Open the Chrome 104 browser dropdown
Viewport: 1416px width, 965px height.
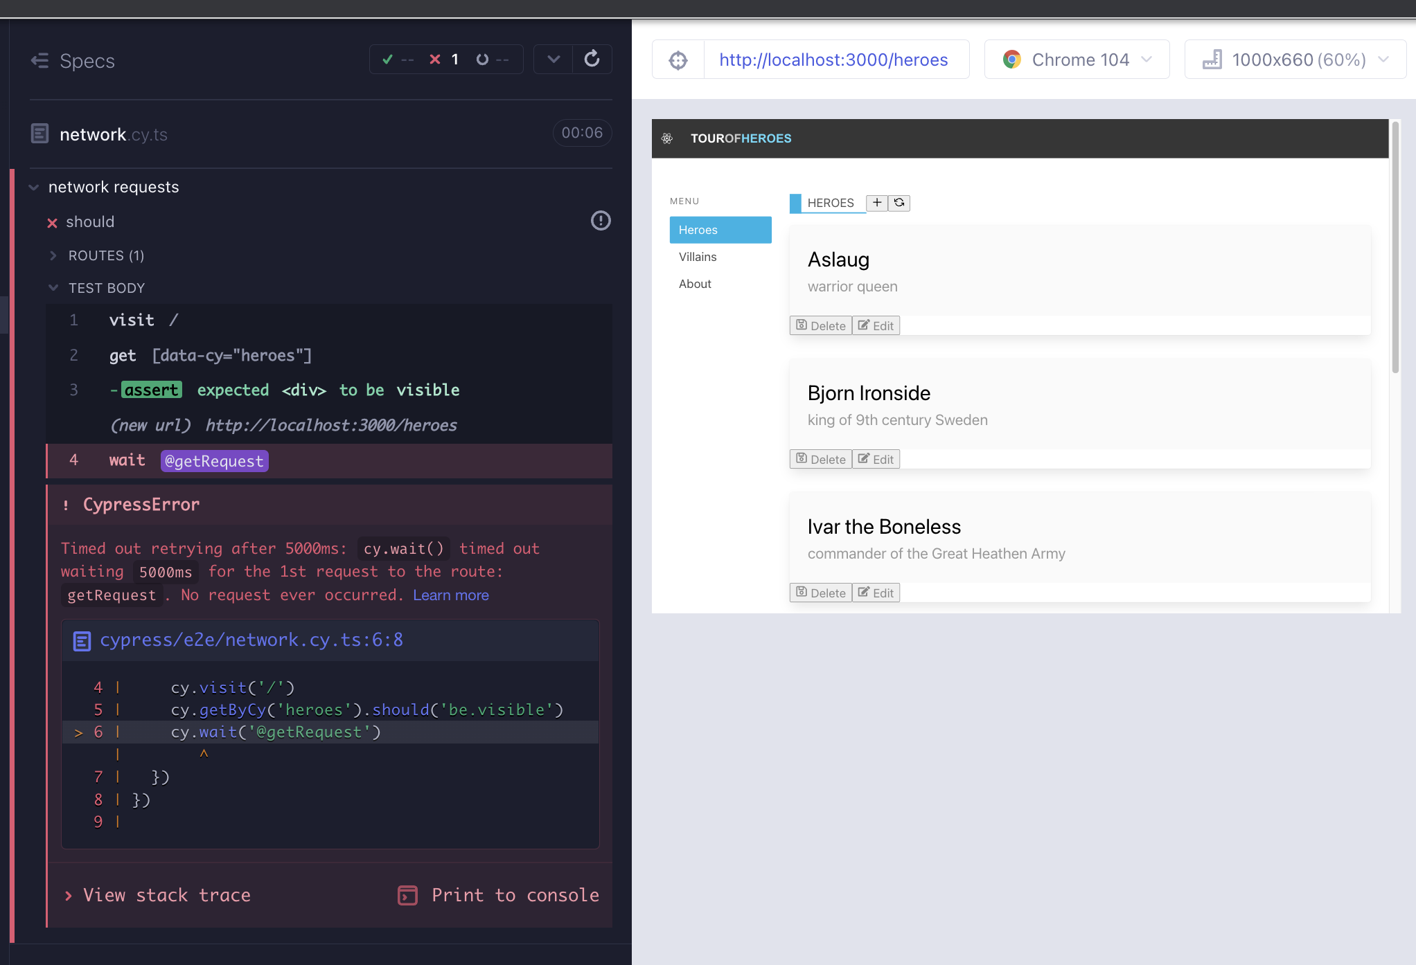[x=1077, y=60]
